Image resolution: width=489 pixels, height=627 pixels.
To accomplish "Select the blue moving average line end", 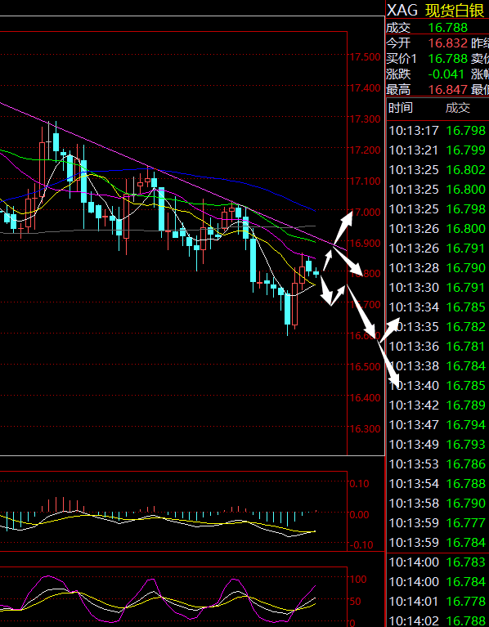I will click(314, 209).
